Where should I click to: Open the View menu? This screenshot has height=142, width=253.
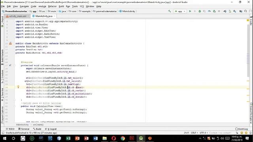(x=15, y=6)
